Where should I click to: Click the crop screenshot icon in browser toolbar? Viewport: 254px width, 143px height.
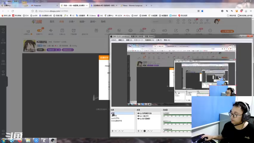227,11
